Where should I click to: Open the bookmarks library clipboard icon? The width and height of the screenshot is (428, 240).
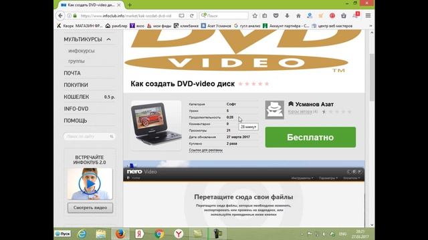click(x=265, y=16)
